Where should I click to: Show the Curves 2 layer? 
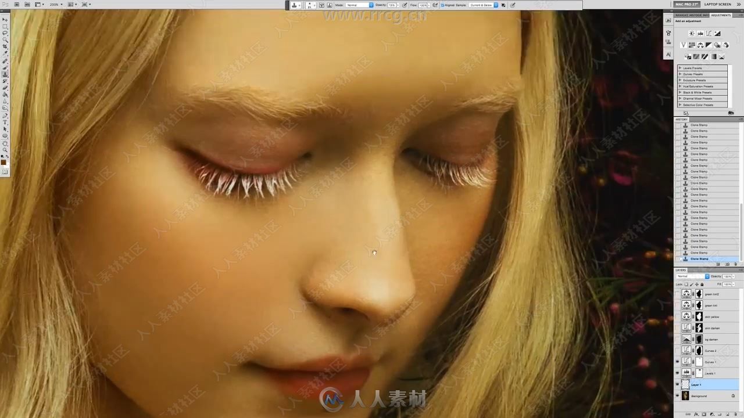pyautogui.click(x=677, y=351)
